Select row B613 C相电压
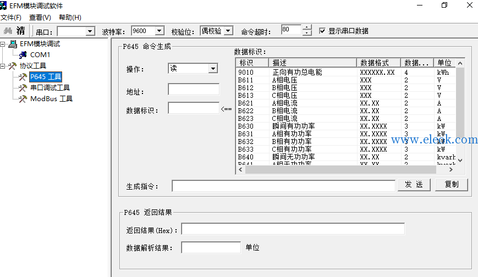The height and width of the screenshot is (277, 478). [x=346, y=96]
